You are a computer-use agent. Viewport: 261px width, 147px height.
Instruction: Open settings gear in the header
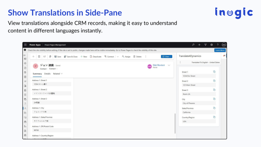[211, 45]
